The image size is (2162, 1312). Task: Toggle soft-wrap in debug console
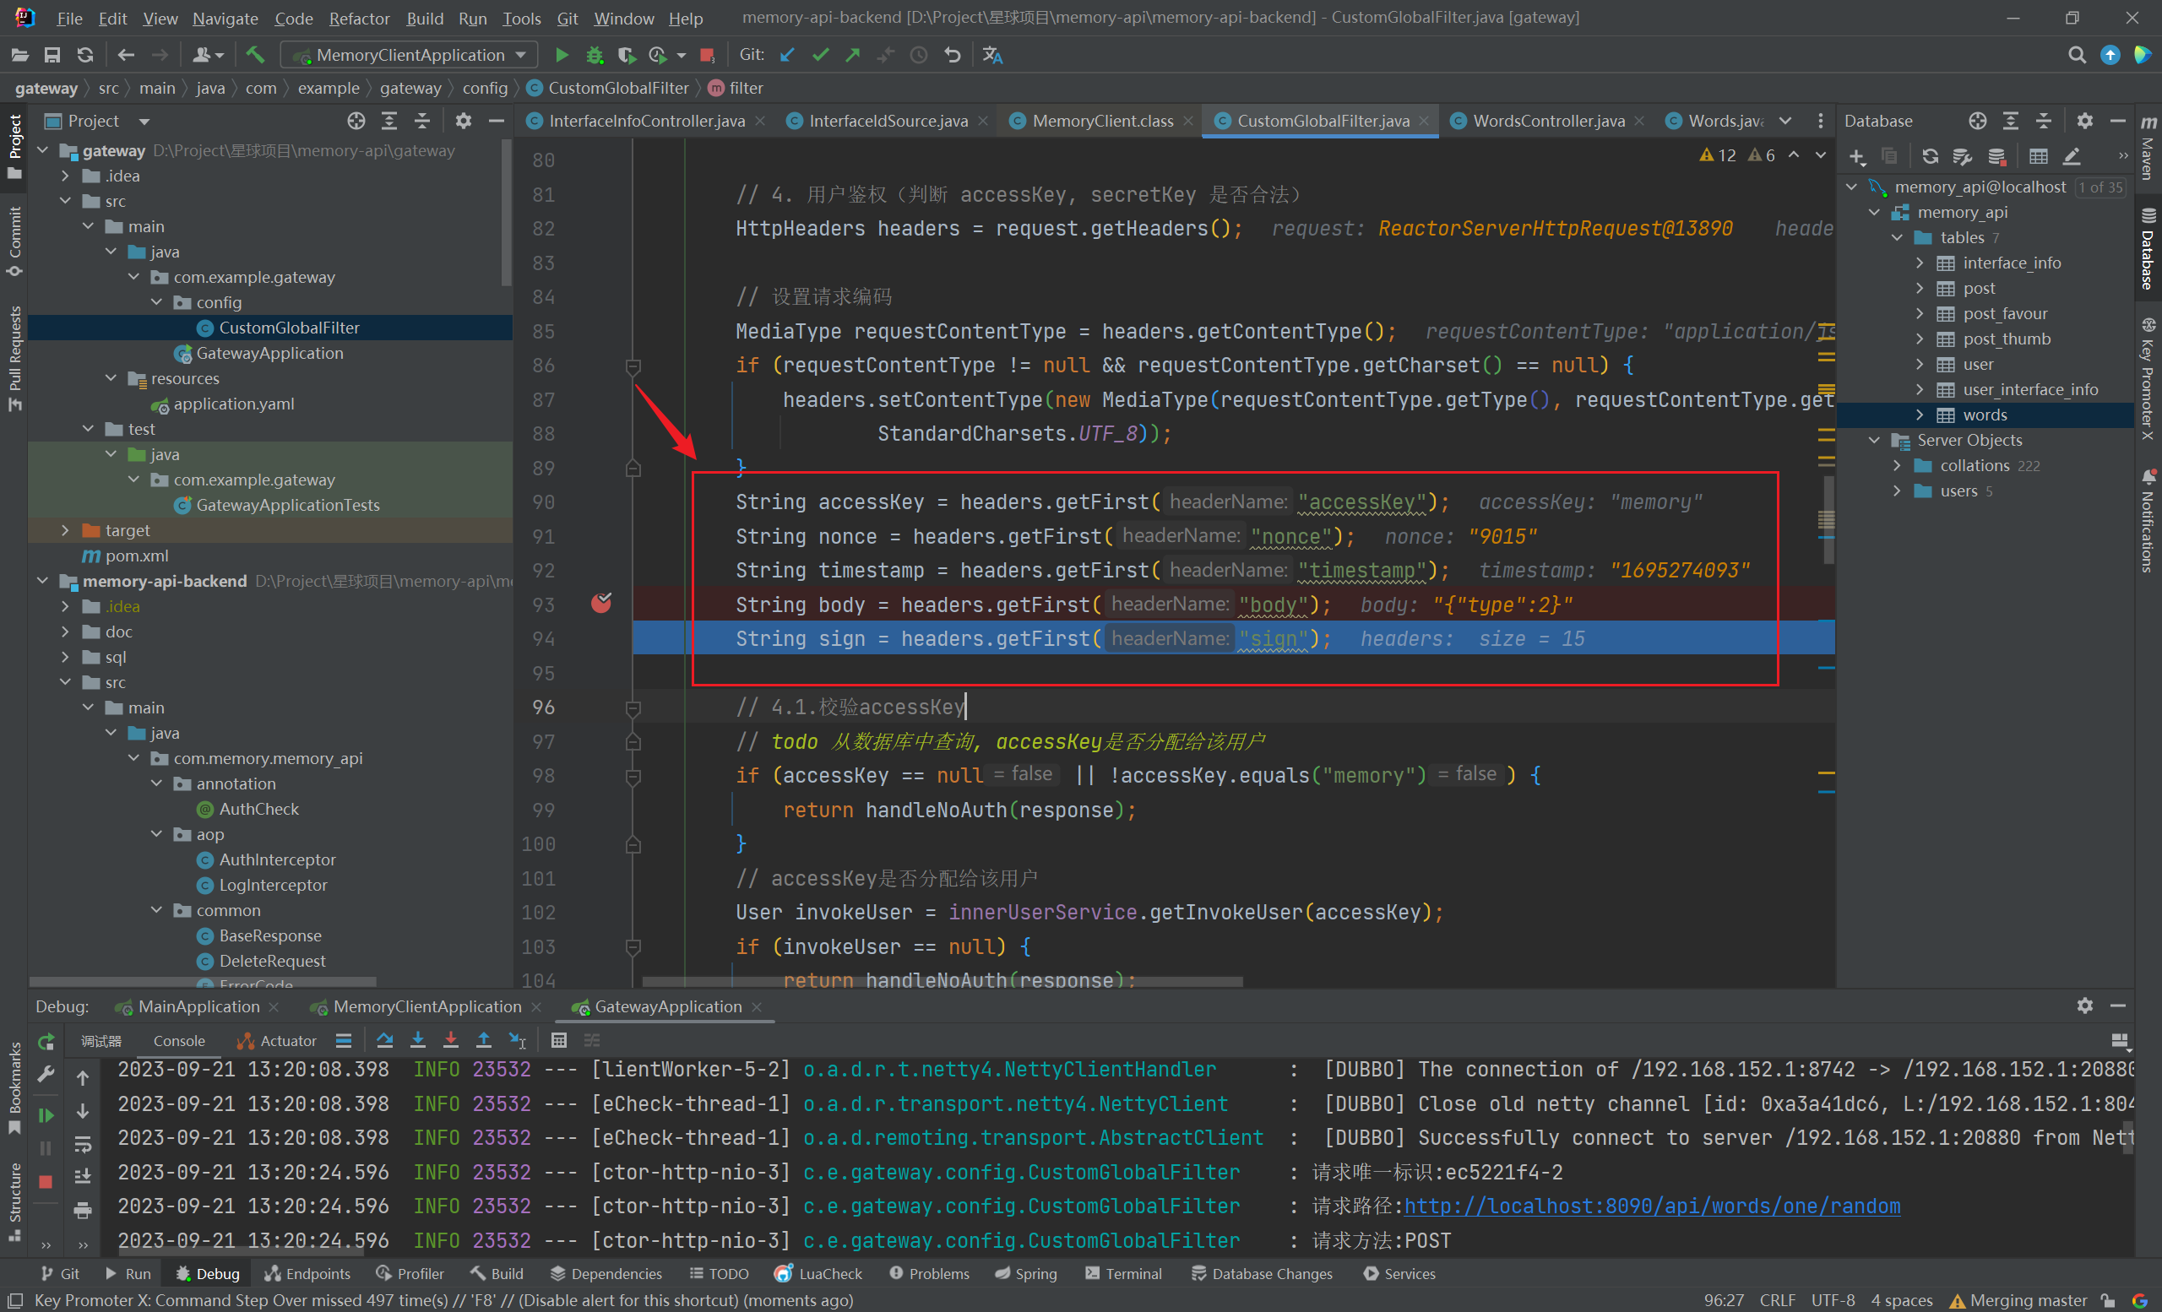pyautogui.click(x=83, y=1145)
